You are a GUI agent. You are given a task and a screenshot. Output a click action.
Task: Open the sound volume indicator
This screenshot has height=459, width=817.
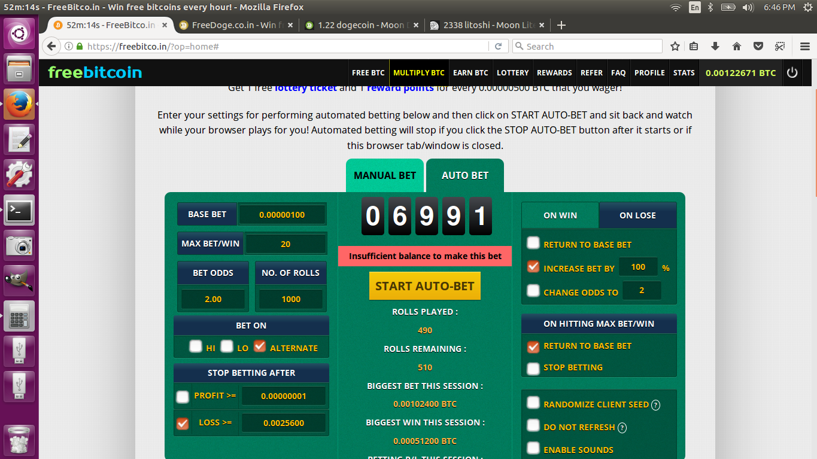click(x=748, y=7)
